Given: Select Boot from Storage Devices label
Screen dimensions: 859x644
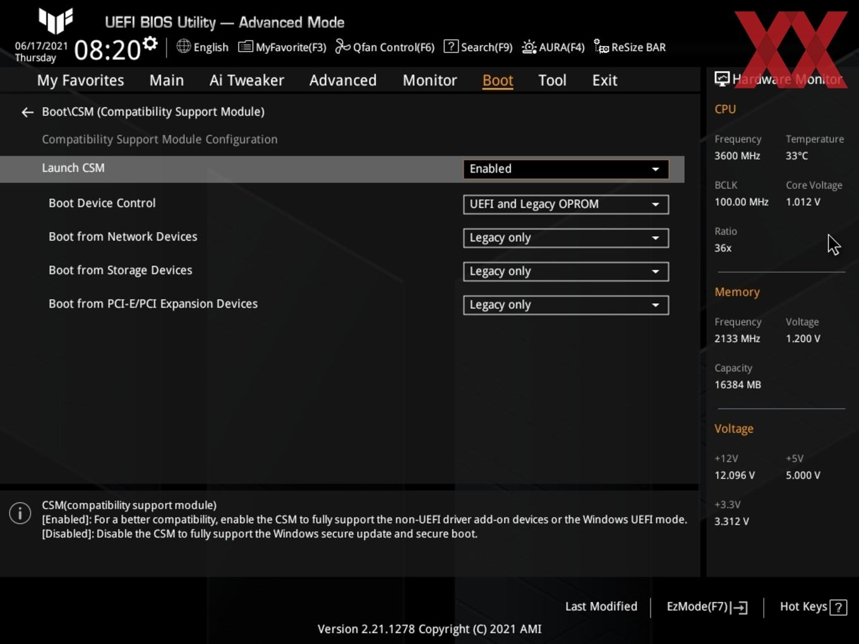Looking at the screenshot, I should click(x=120, y=270).
